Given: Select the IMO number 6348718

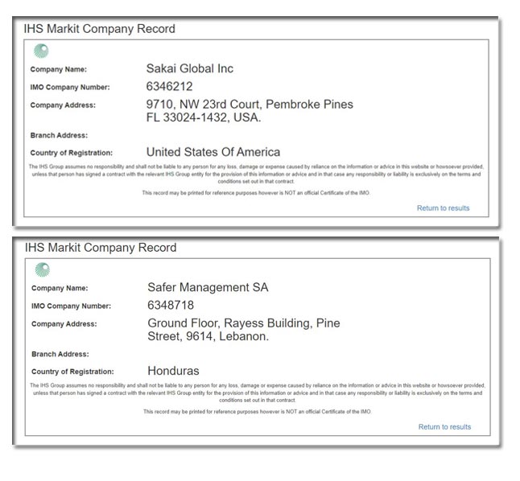Looking at the screenshot, I should (171, 306).
